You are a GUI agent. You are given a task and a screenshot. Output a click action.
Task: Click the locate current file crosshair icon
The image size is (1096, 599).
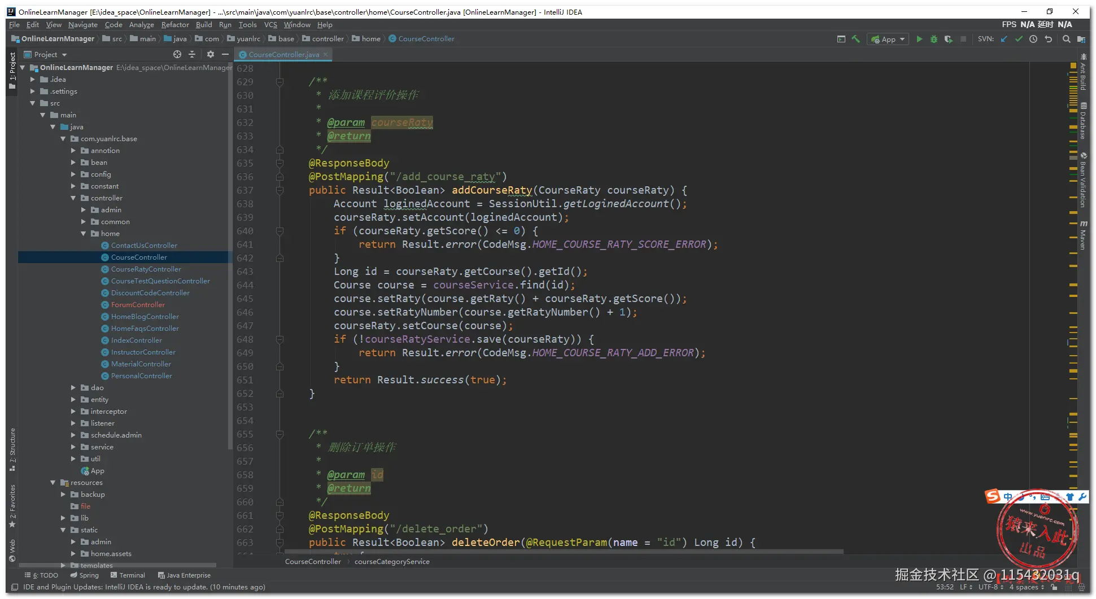point(177,54)
